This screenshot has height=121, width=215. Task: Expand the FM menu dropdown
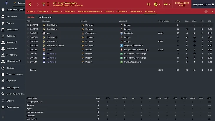168,4
